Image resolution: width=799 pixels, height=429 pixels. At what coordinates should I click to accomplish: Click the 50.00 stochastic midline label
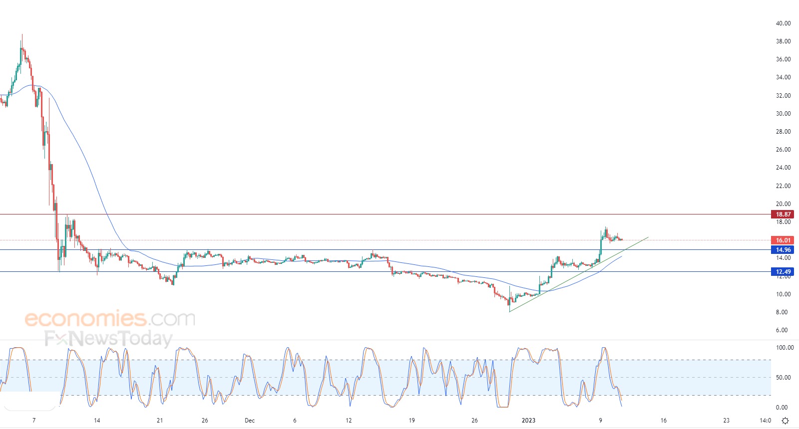(x=783, y=378)
